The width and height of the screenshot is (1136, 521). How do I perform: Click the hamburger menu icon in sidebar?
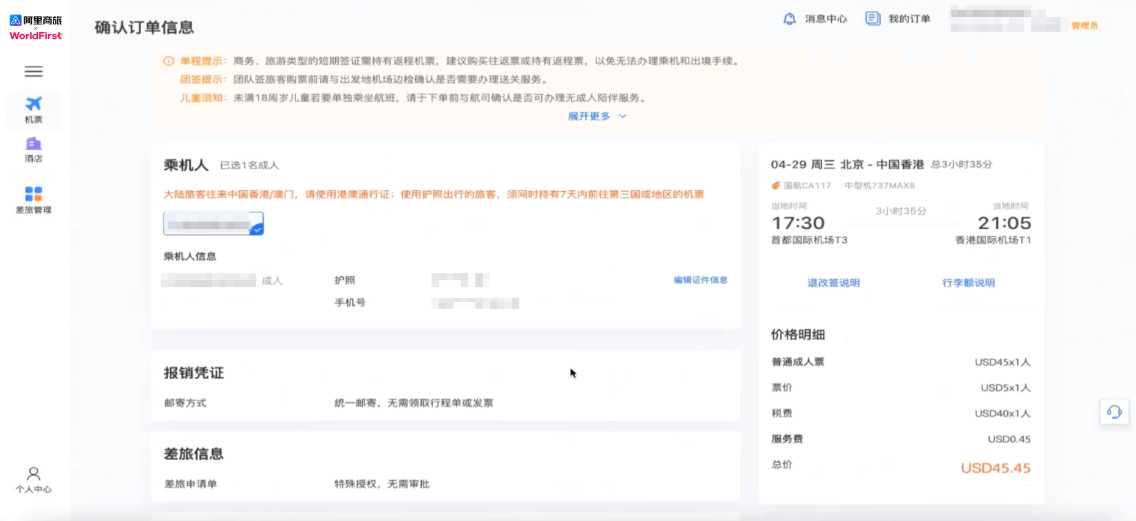34,72
